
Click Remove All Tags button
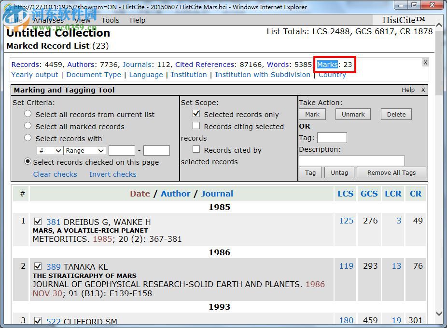point(391,173)
